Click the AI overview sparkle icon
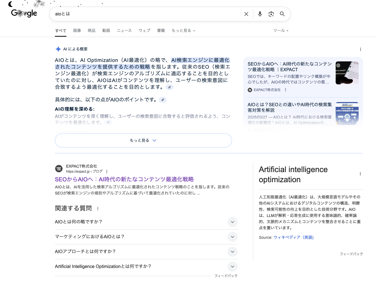The width and height of the screenshot is (376, 282). [58, 49]
